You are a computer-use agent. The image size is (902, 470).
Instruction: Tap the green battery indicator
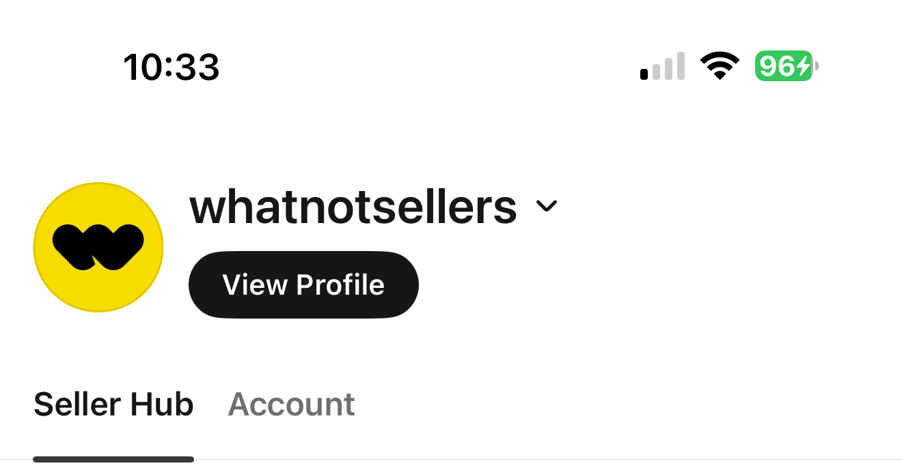(784, 66)
